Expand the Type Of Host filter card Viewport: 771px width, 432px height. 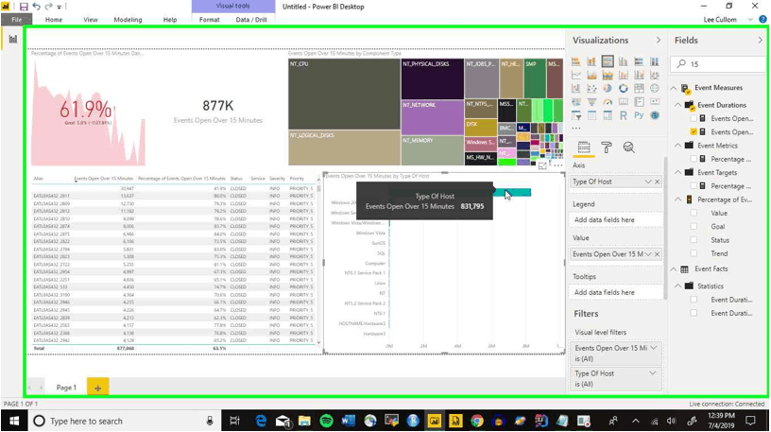[653, 373]
